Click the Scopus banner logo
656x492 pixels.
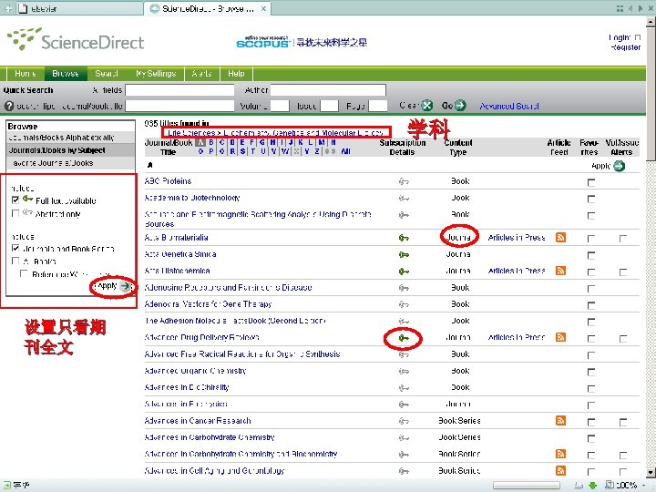coord(262,42)
